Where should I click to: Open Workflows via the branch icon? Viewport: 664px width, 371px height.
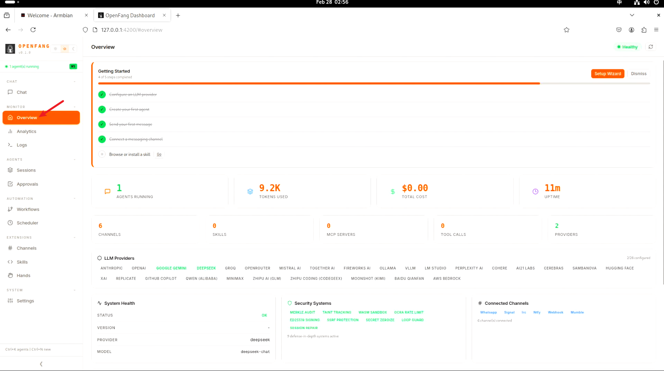coord(10,209)
